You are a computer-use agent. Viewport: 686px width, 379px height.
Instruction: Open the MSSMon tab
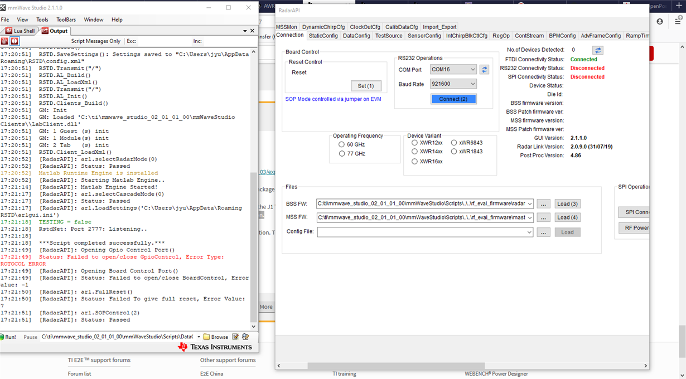[287, 27]
